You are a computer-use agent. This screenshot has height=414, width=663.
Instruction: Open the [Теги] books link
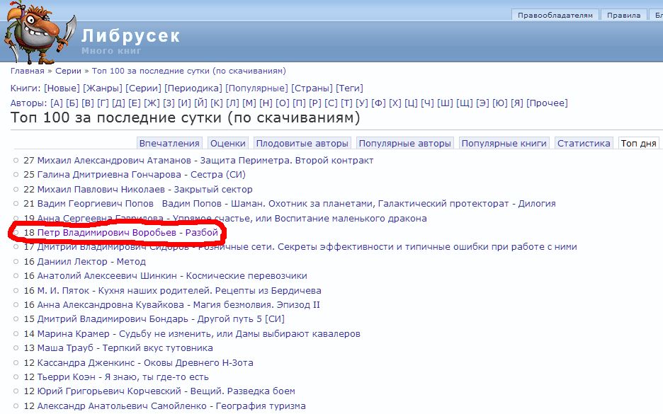pos(349,88)
